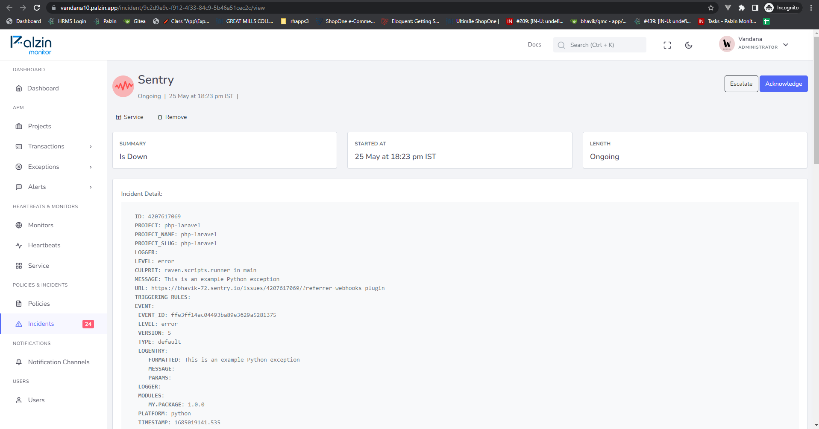819x429 pixels.
Task: Go to Dashboard in sidebar
Action: [x=43, y=88]
